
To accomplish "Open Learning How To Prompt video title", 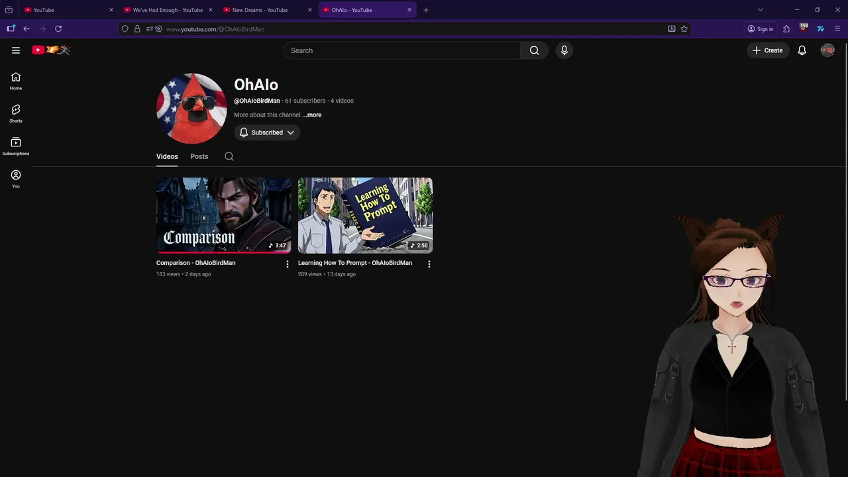I will tap(355, 263).
